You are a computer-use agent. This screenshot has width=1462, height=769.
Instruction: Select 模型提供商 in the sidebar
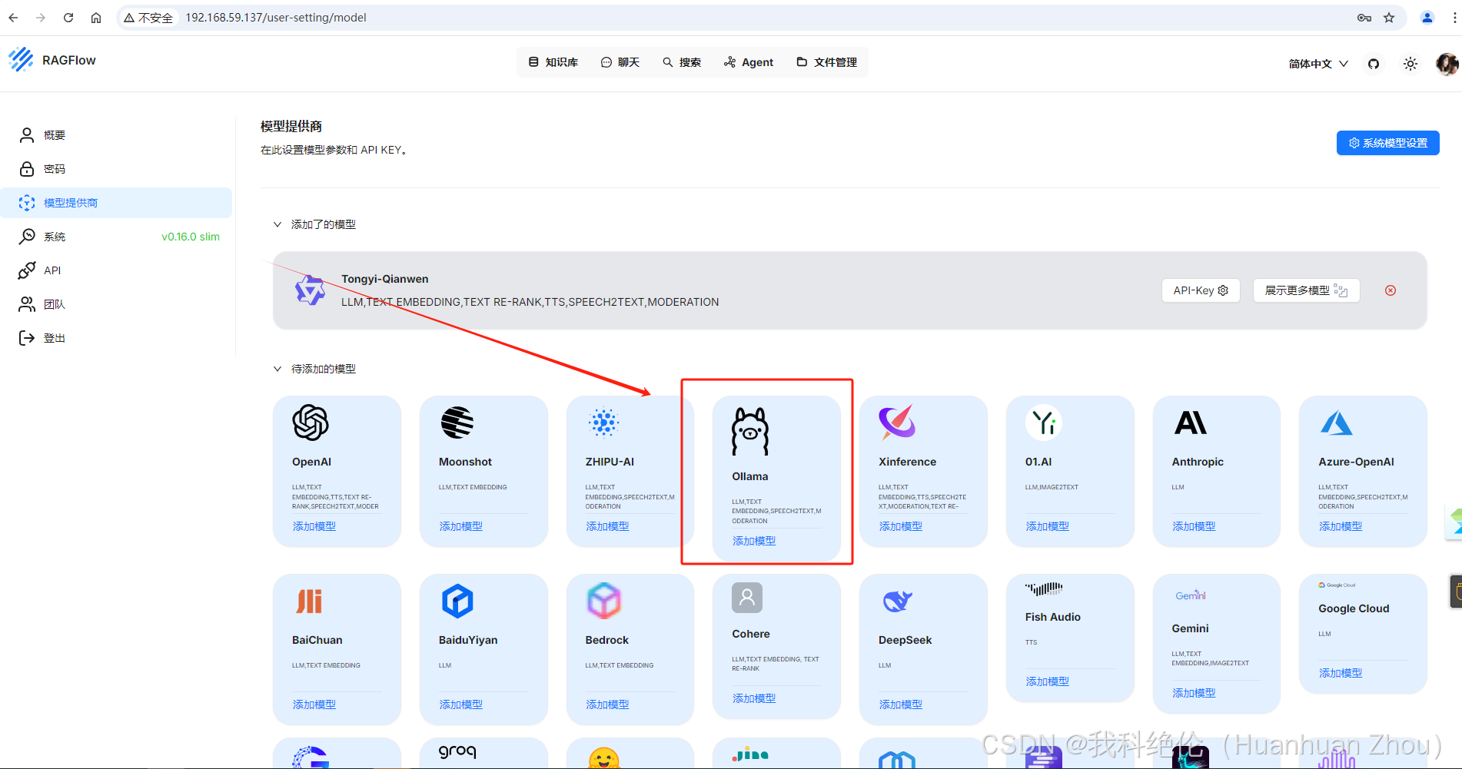[x=117, y=203]
